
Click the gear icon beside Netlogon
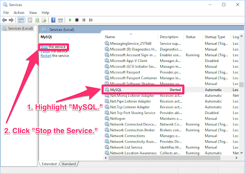107,118
